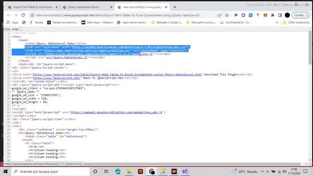
Task: Open the MetaMask fox extension
Action: [265, 15]
